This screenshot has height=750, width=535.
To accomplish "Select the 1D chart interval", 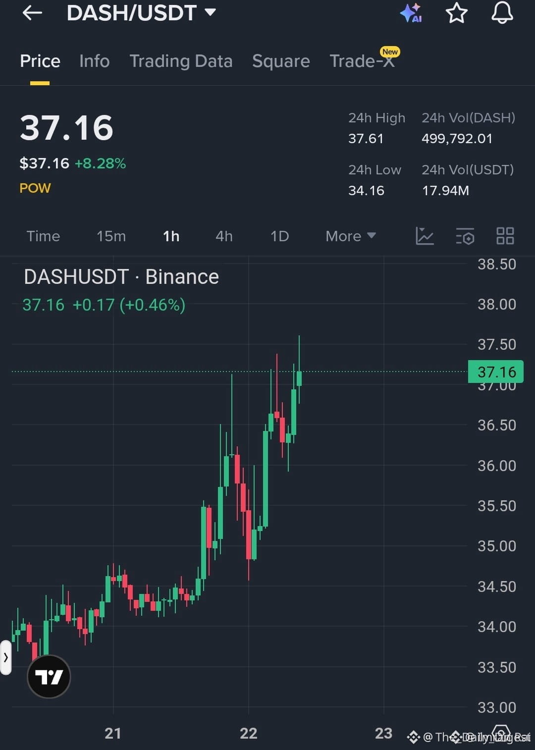I will pyautogui.click(x=279, y=236).
